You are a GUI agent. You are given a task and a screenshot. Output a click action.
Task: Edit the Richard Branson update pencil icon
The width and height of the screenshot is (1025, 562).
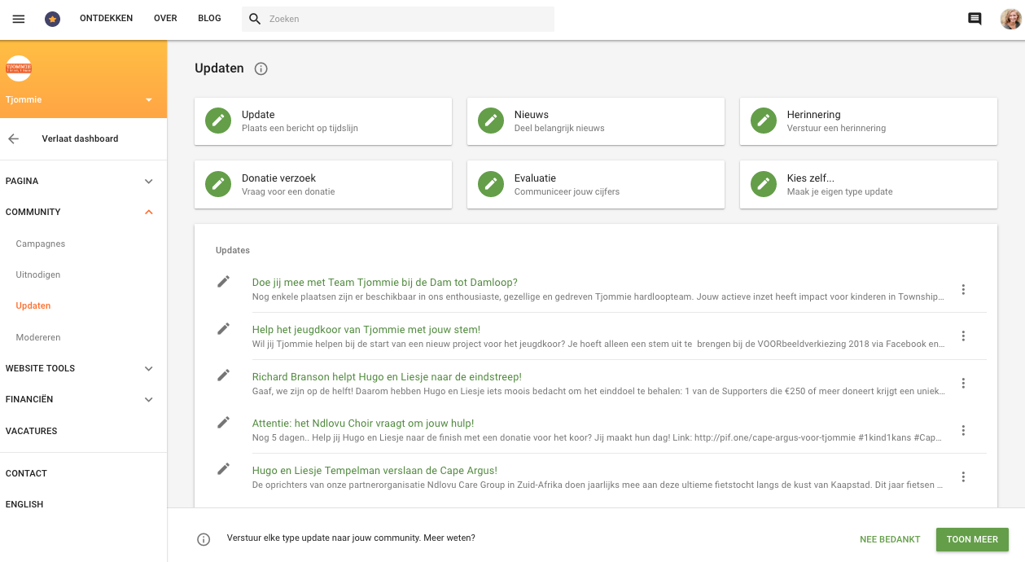pyautogui.click(x=224, y=375)
